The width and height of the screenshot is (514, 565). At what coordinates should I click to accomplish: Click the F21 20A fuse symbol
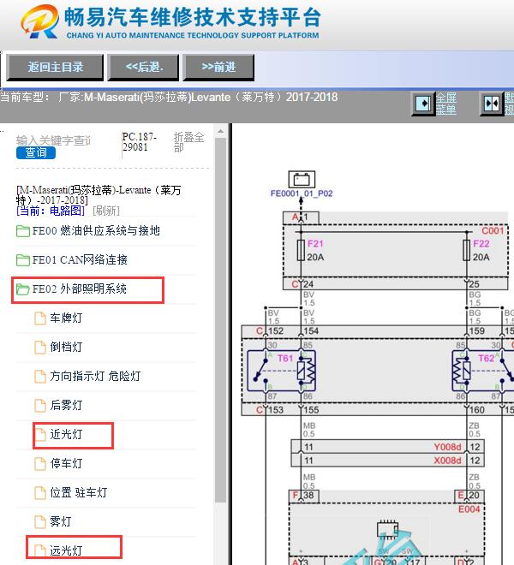[301, 250]
